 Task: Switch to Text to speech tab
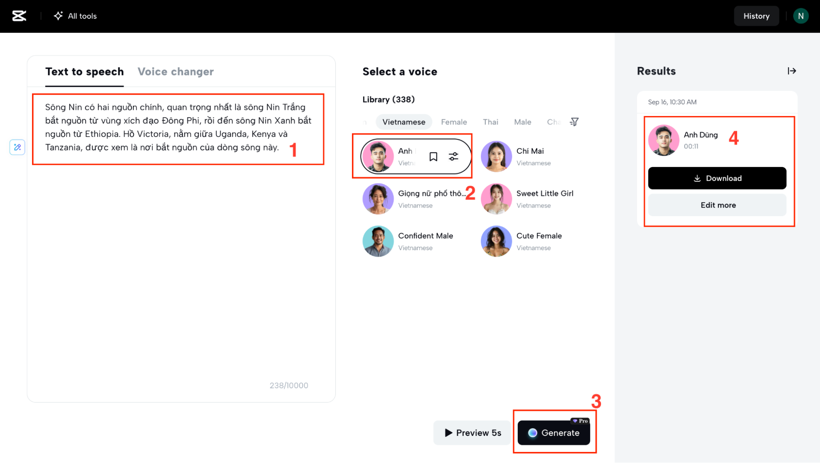(x=85, y=72)
